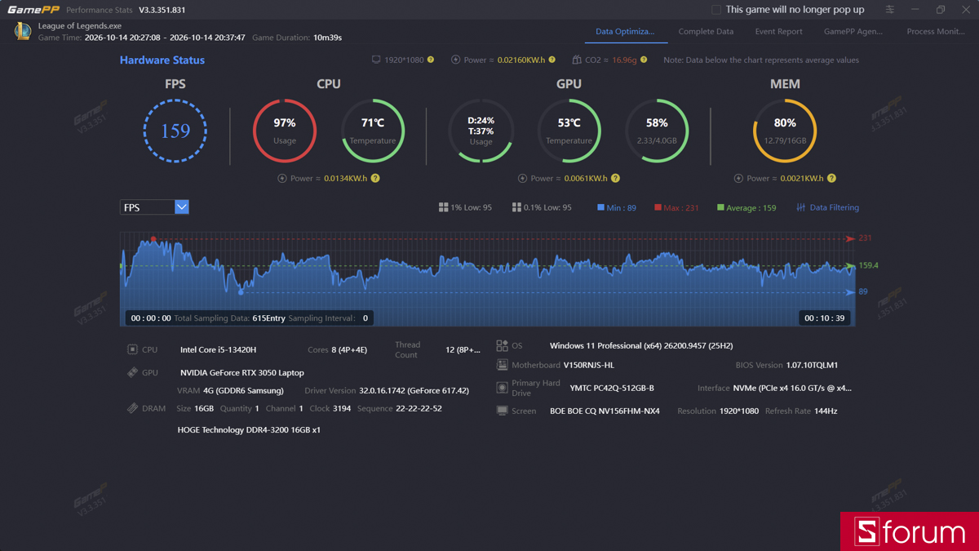
Task: Click the help icon beside CO2 16.96g
Action: point(644,60)
